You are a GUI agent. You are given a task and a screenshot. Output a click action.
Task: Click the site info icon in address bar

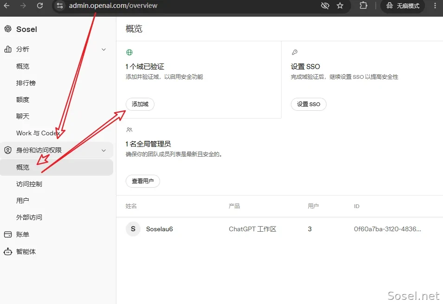point(60,6)
